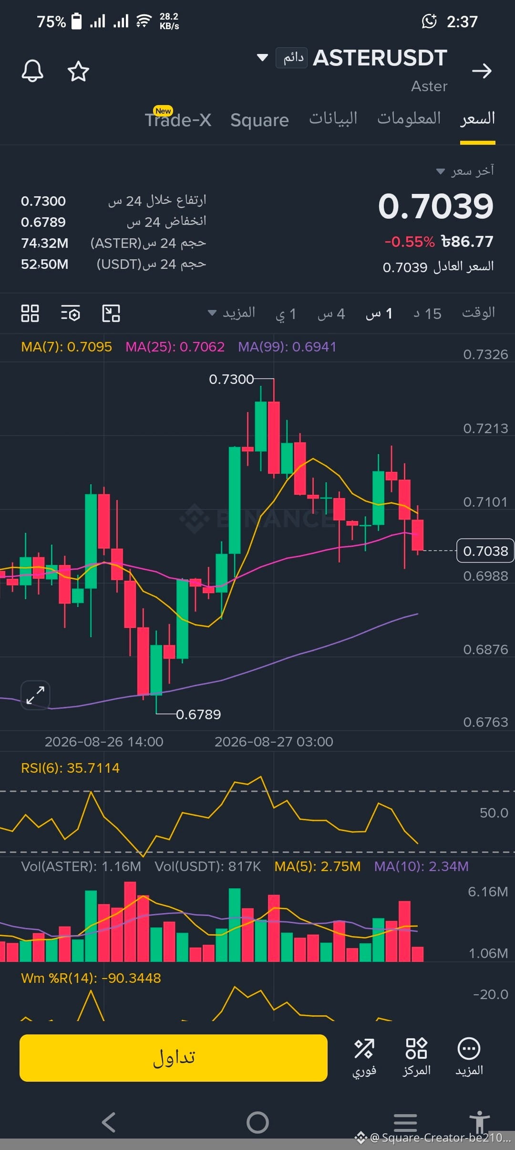The image size is (515, 1150).
Task: Open the المزيد more options icon
Action: tap(469, 1057)
